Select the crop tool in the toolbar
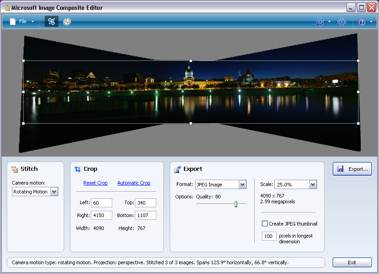Viewport: 379px width, 274px height. (51, 21)
